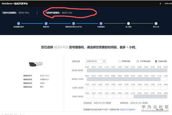
Task: Select the 20:30 to 21:00 time slot
Action: click(124, 97)
